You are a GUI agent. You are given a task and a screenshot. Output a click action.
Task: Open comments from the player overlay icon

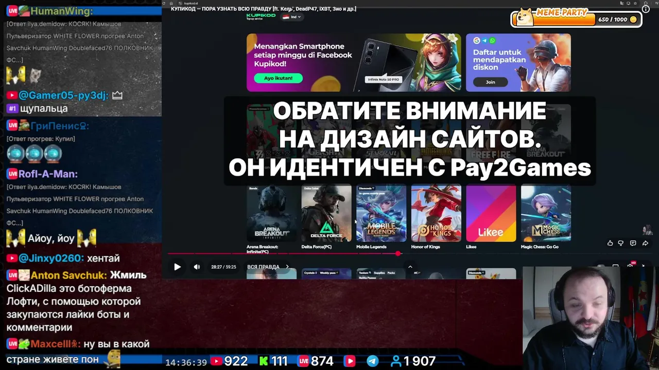[633, 243]
